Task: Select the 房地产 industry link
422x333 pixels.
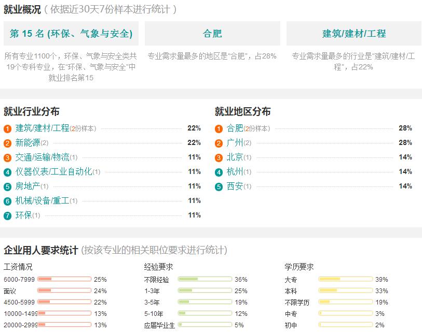Action: pyautogui.click(x=28, y=186)
